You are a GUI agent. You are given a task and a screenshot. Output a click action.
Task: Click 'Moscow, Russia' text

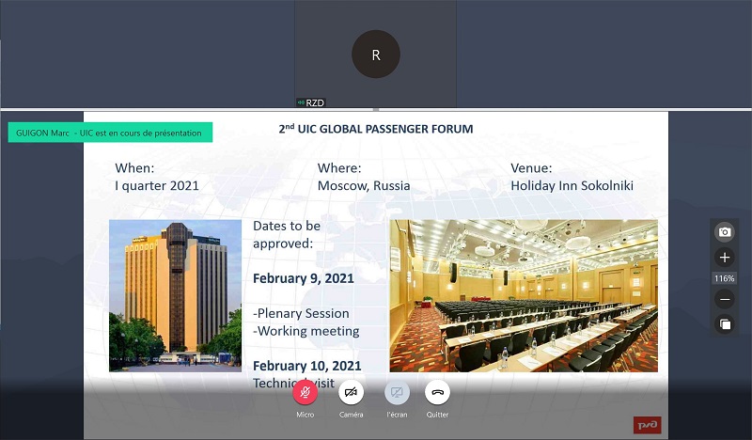(364, 186)
